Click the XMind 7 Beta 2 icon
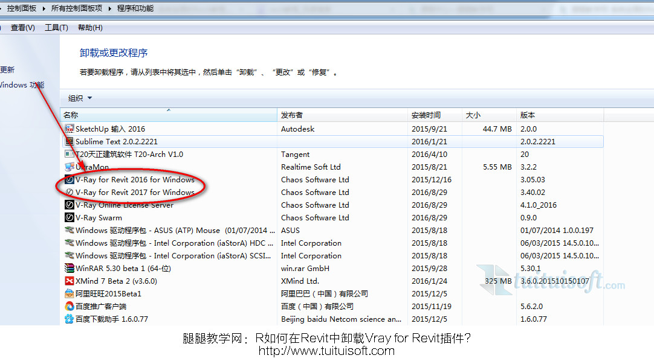 [70, 281]
